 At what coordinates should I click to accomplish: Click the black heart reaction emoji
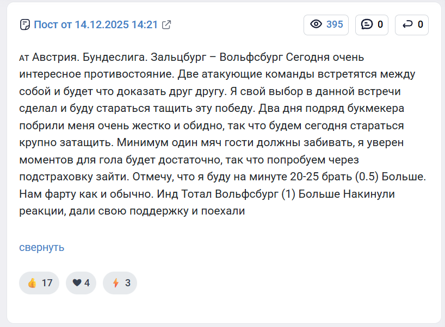76,282
